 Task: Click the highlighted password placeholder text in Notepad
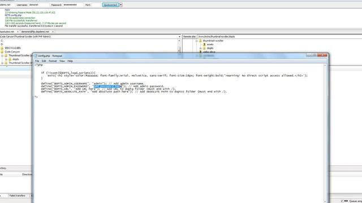[107, 86]
